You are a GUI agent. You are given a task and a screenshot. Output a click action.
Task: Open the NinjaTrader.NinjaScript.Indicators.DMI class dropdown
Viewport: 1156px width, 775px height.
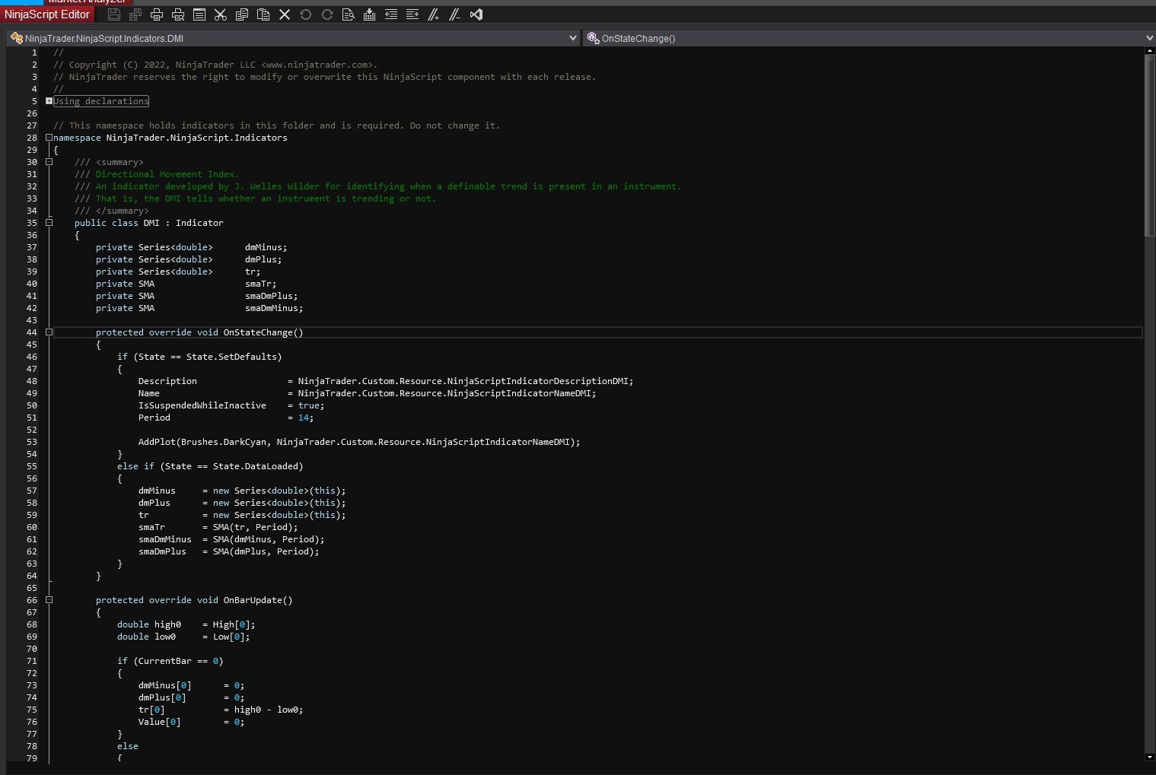(573, 38)
